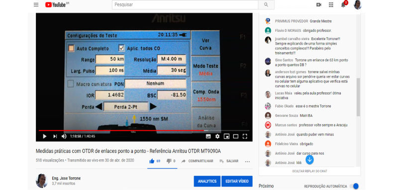Collapse chat with Ocultar replay do chat
This screenshot has height=190, width=398.
[309, 171]
